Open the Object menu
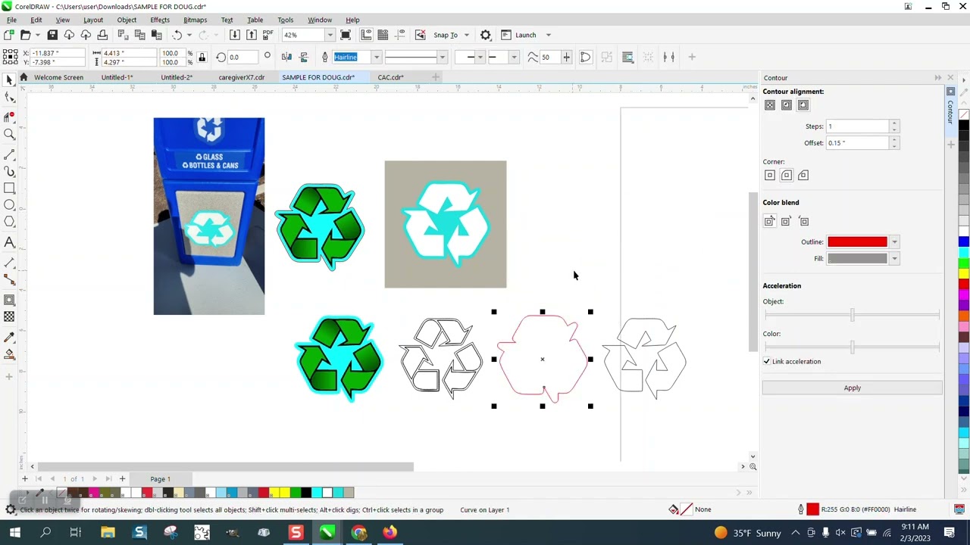The height and width of the screenshot is (545, 970). 127,20
